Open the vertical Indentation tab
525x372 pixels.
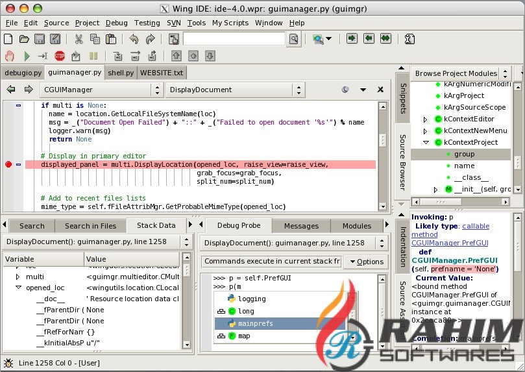tap(403, 247)
